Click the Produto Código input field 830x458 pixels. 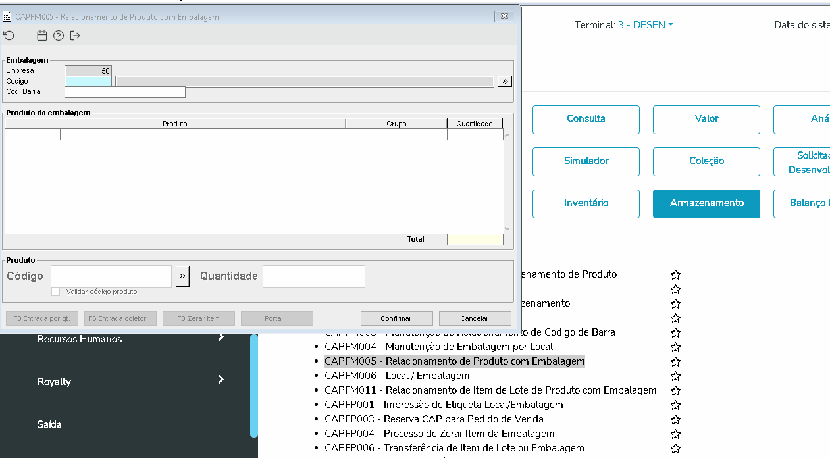coord(111,276)
